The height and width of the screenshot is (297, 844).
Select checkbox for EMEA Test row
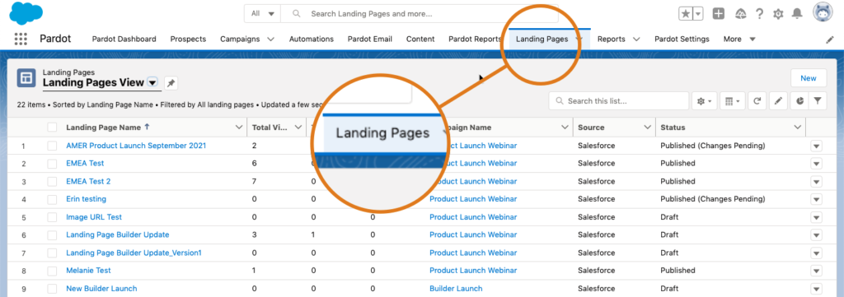pos(52,163)
